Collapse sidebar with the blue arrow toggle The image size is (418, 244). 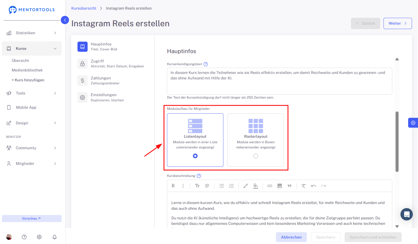65,20
